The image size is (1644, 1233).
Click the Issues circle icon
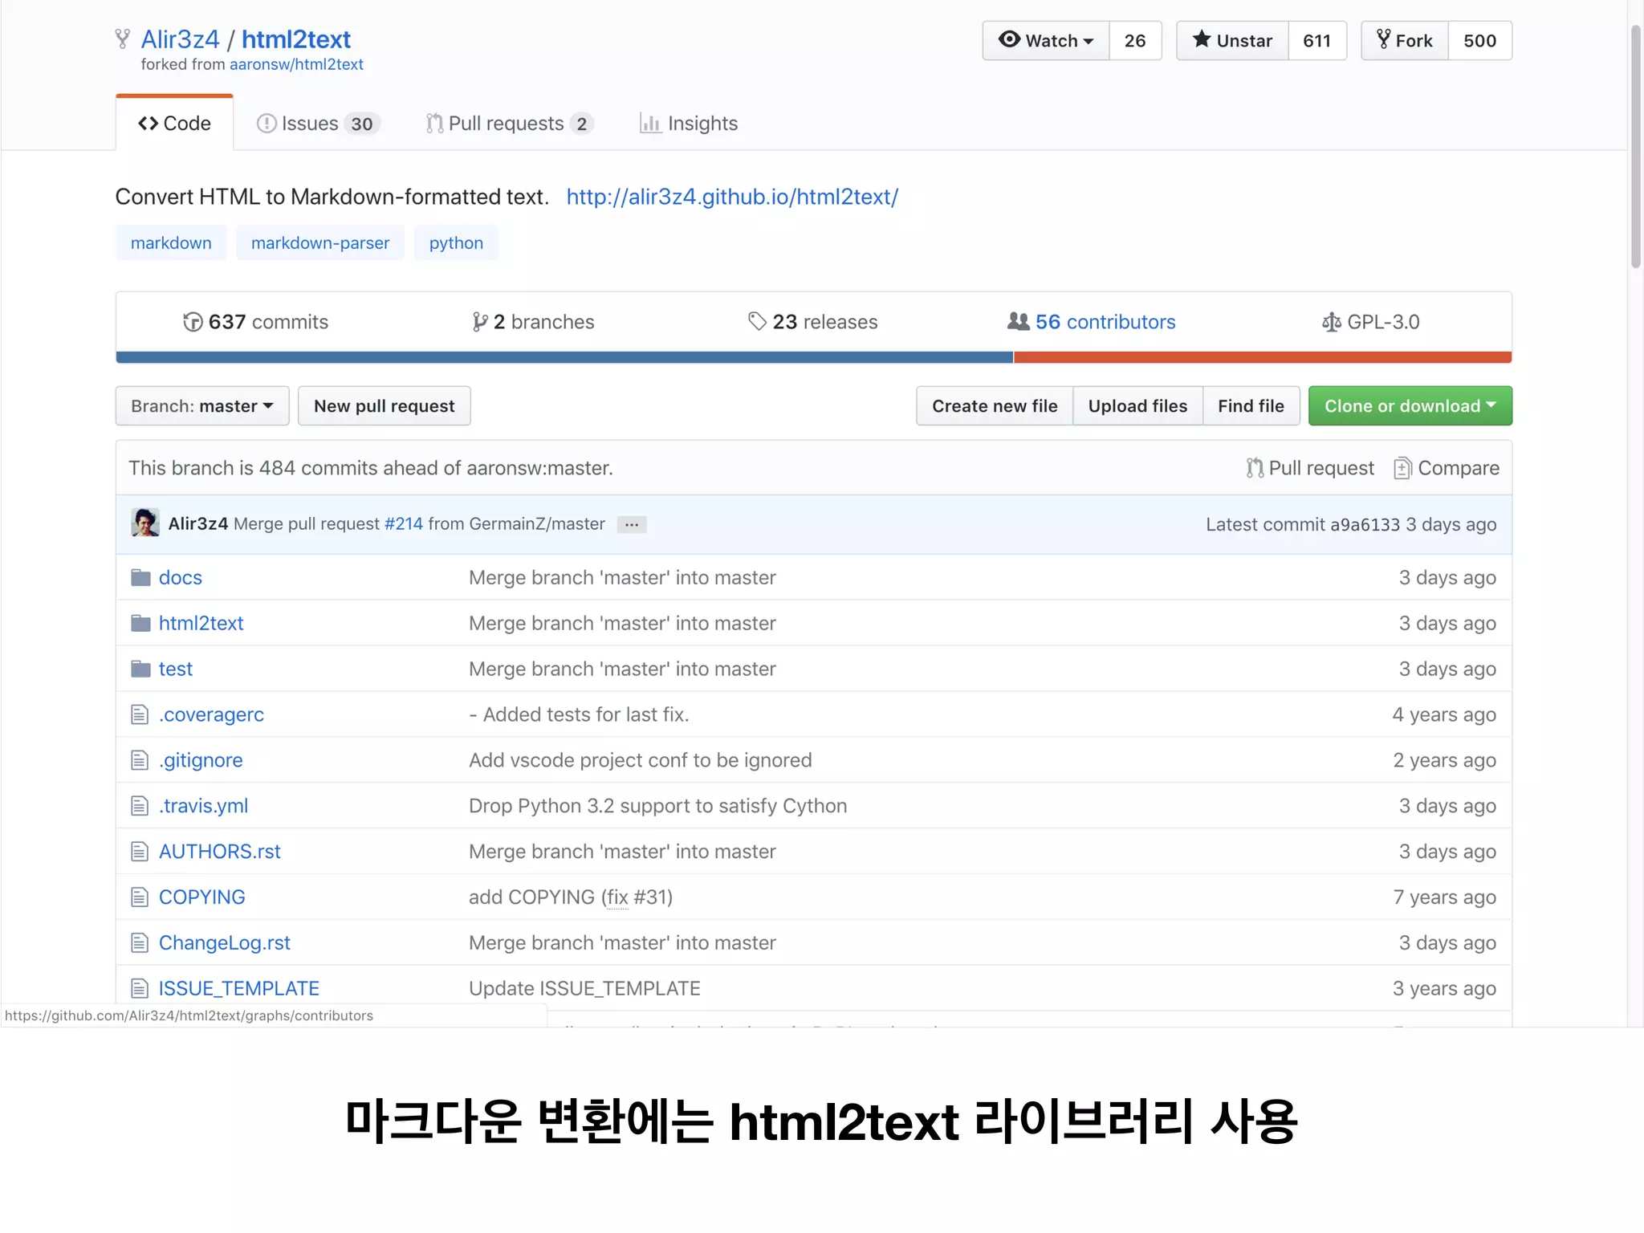point(267,124)
